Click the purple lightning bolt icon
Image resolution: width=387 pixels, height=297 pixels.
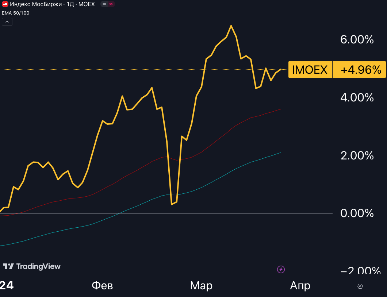281,270
